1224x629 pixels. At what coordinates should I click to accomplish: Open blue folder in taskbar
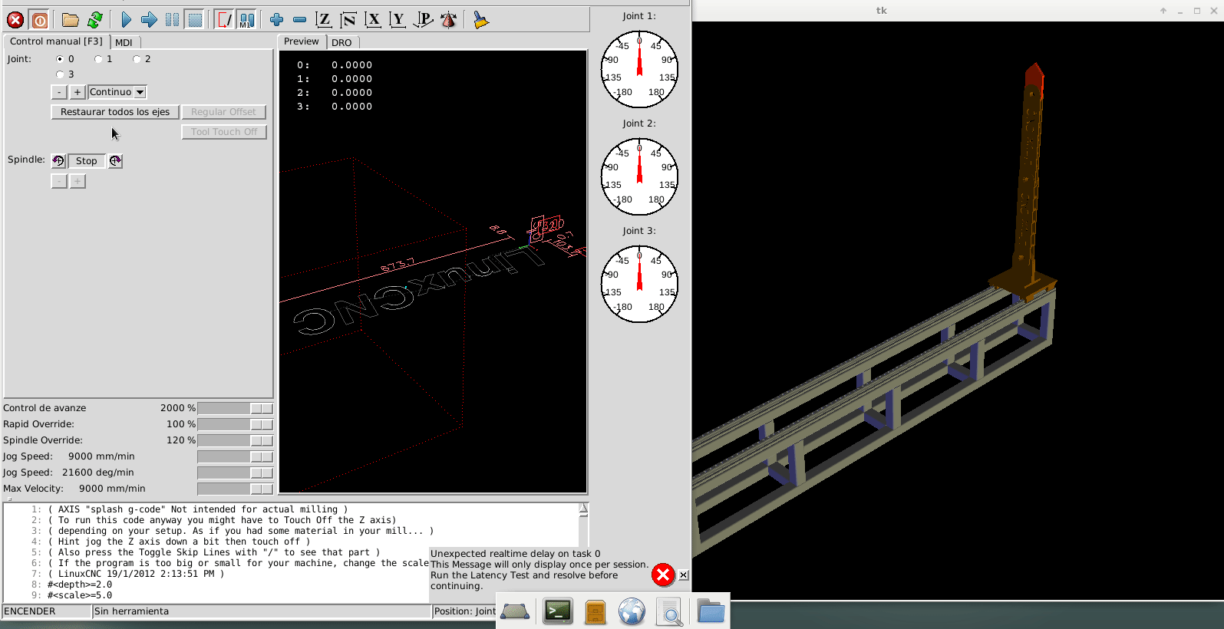[711, 611]
